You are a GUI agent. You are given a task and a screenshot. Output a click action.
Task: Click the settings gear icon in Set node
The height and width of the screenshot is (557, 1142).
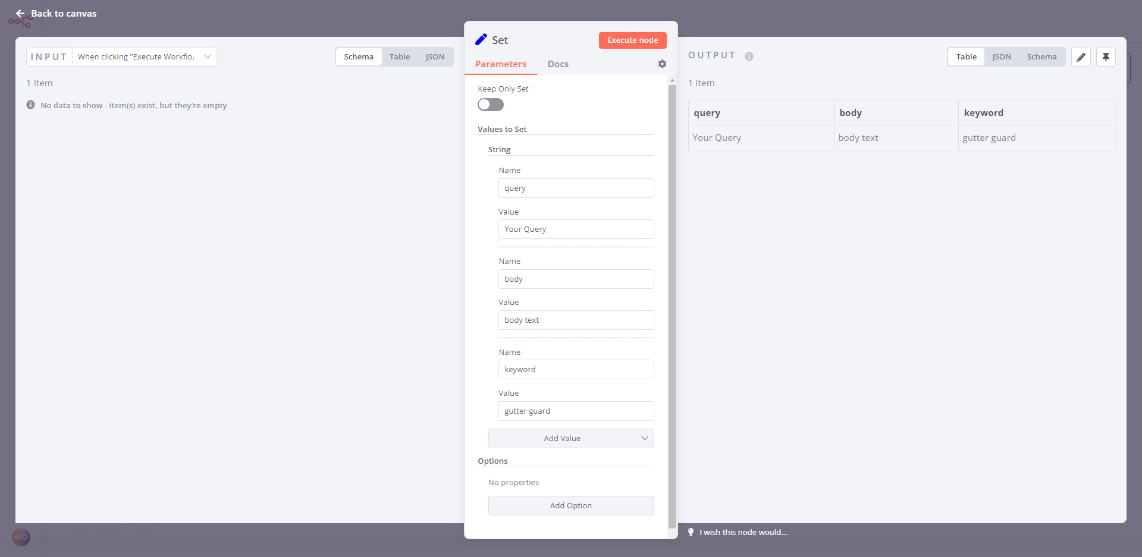[662, 64]
